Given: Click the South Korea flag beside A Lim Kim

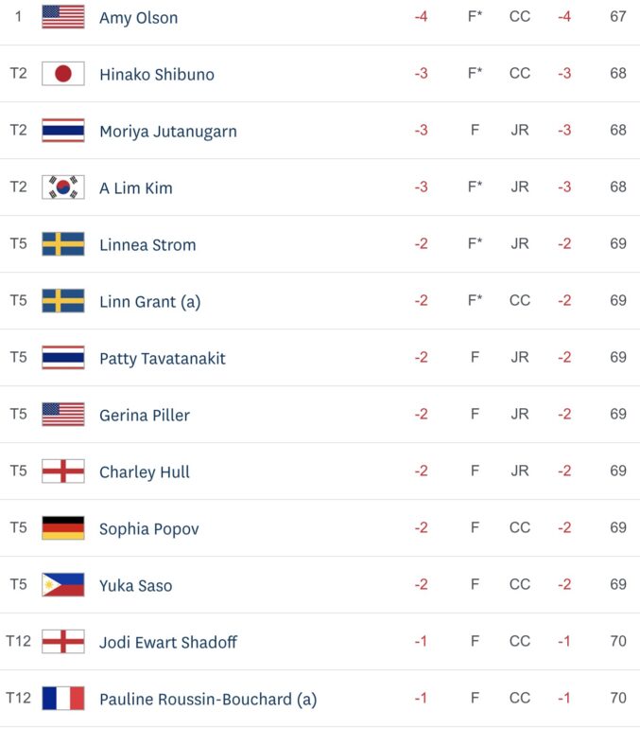Looking at the screenshot, I should [x=63, y=187].
